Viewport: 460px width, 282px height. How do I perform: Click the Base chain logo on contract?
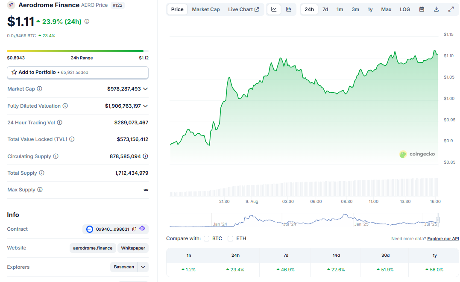pyautogui.click(x=89, y=229)
